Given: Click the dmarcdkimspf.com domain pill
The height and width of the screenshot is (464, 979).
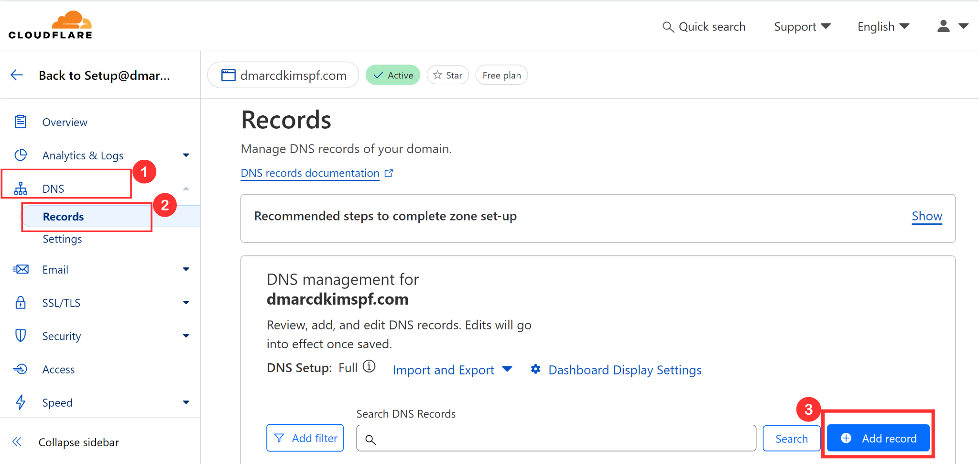Looking at the screenshot, I should point(283,75).
